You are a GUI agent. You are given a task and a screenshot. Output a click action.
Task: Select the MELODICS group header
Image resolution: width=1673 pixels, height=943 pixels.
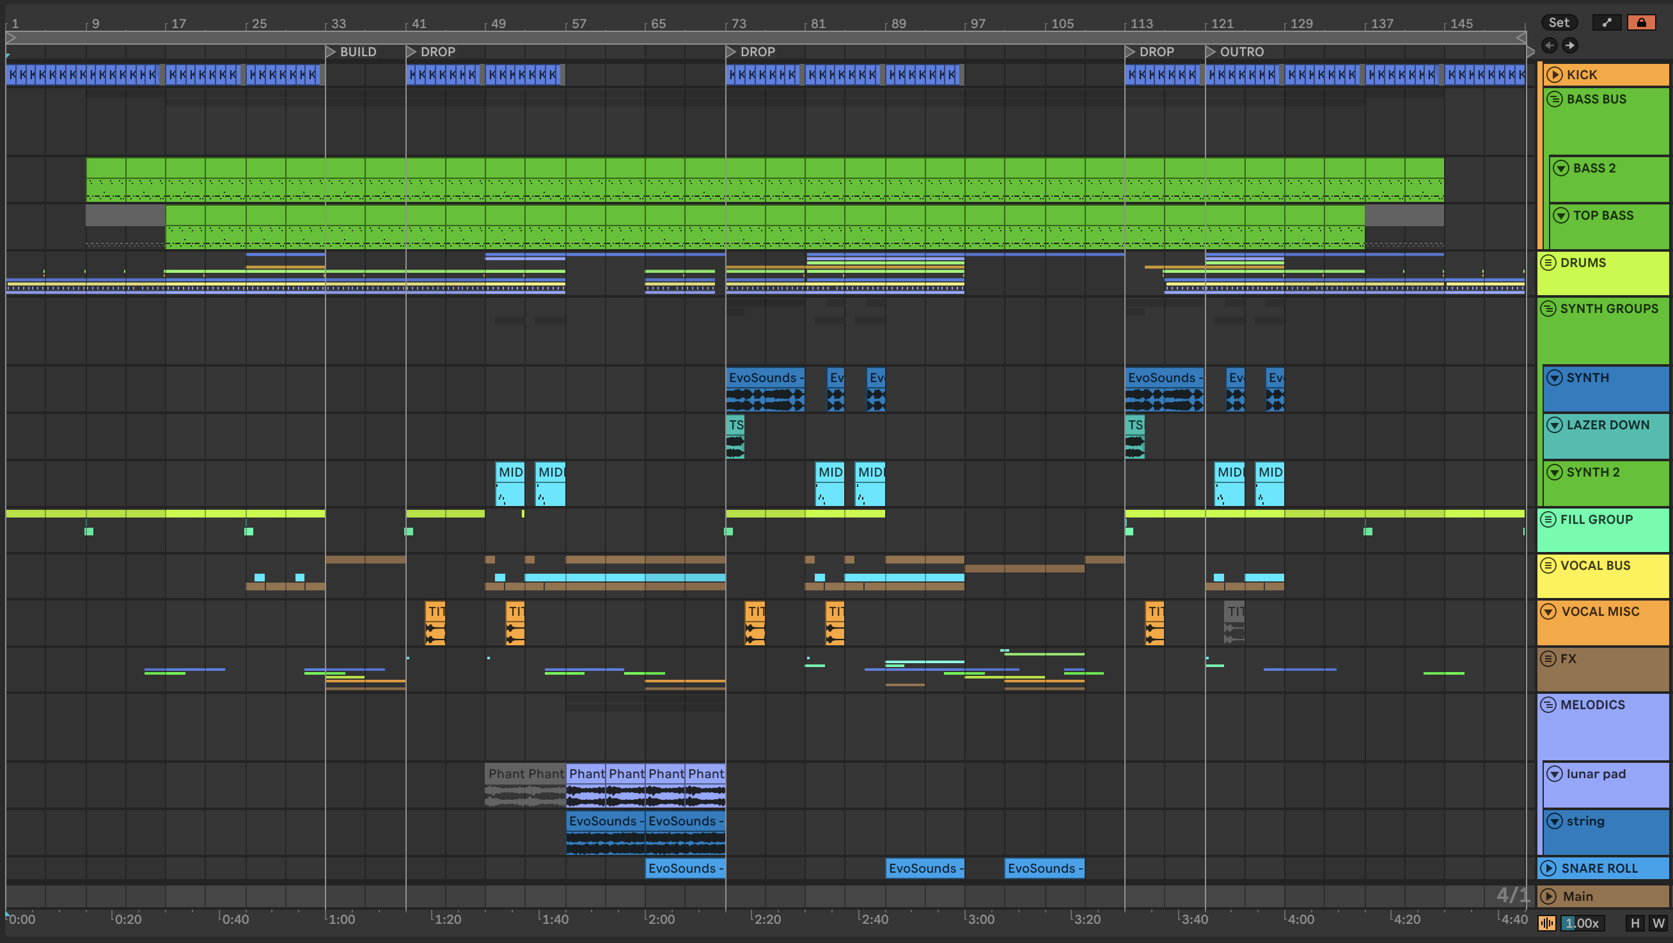pos(1592,705)
